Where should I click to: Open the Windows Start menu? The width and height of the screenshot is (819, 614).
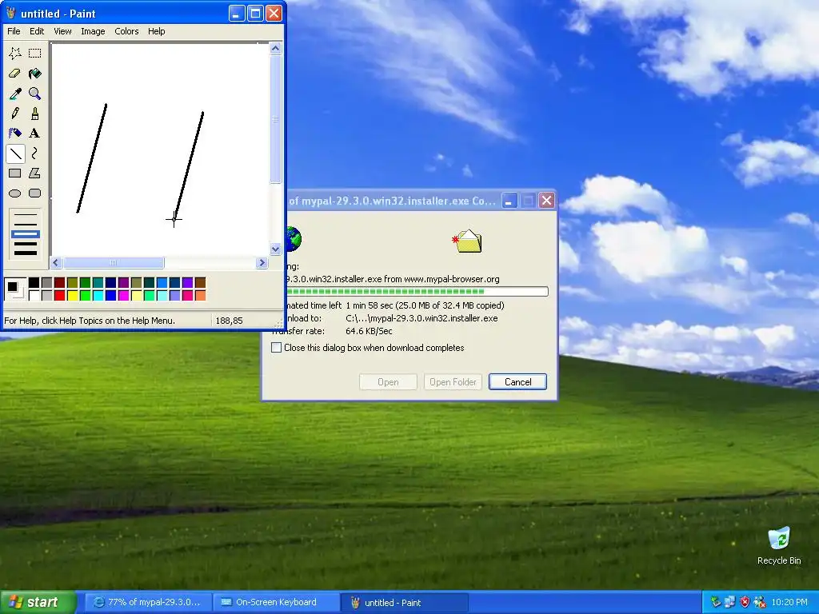[x=37, y=603]
